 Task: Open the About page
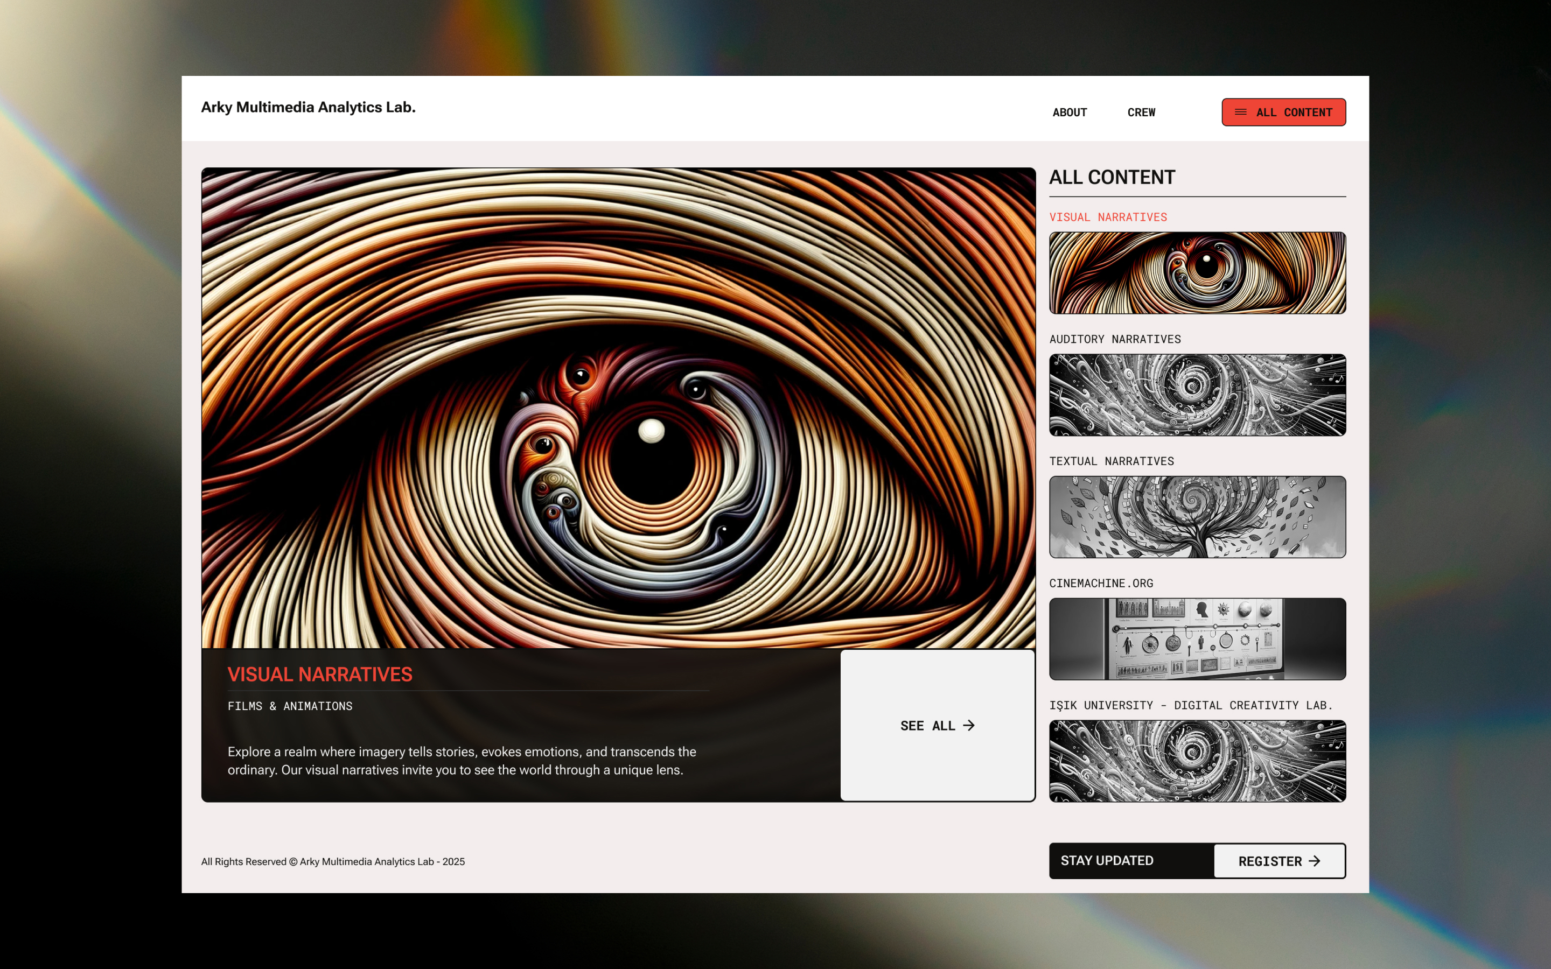point(1069,113)
